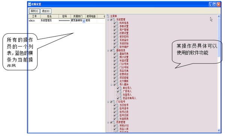
Task: Uncheck the 修改密码 checkbox
Action: pos(114,37)
